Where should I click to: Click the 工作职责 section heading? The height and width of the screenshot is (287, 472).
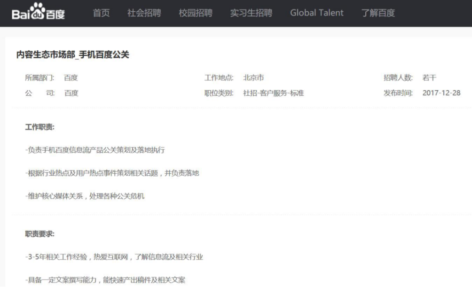(x=39, y=127)
